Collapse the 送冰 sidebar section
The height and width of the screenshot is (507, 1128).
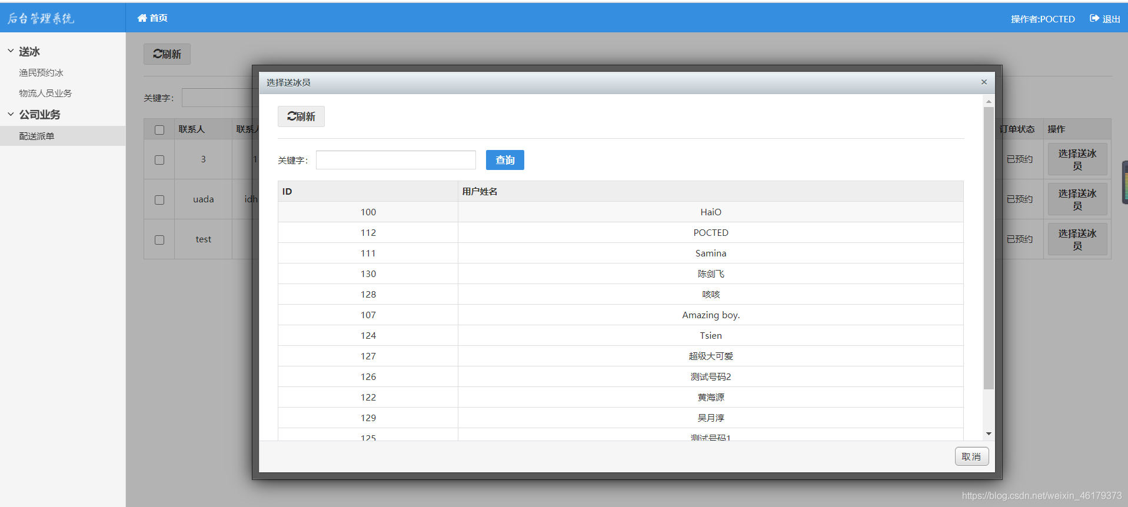[x=11, y=51]
